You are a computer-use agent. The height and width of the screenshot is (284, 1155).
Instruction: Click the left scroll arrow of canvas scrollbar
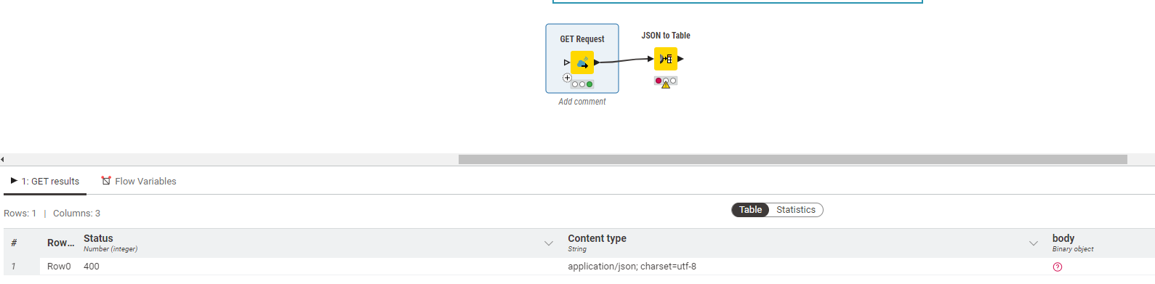(x=2, y=159)
